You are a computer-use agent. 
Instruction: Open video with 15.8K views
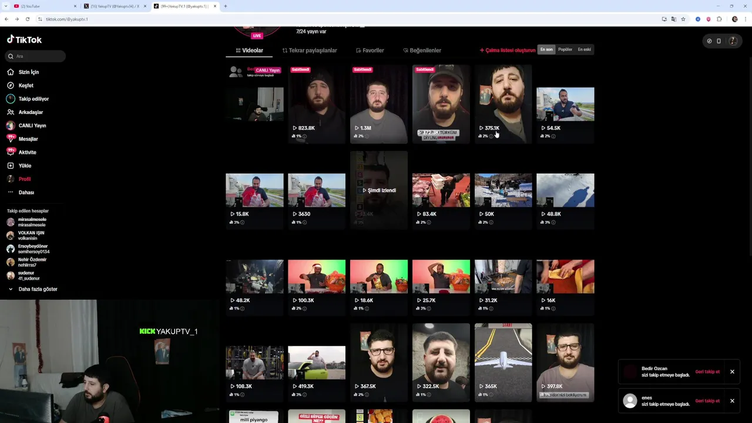click(254, 190)
